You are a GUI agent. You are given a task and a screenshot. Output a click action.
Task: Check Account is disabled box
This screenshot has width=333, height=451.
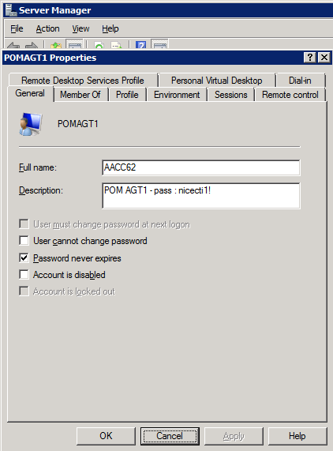[x=24, y=274]
